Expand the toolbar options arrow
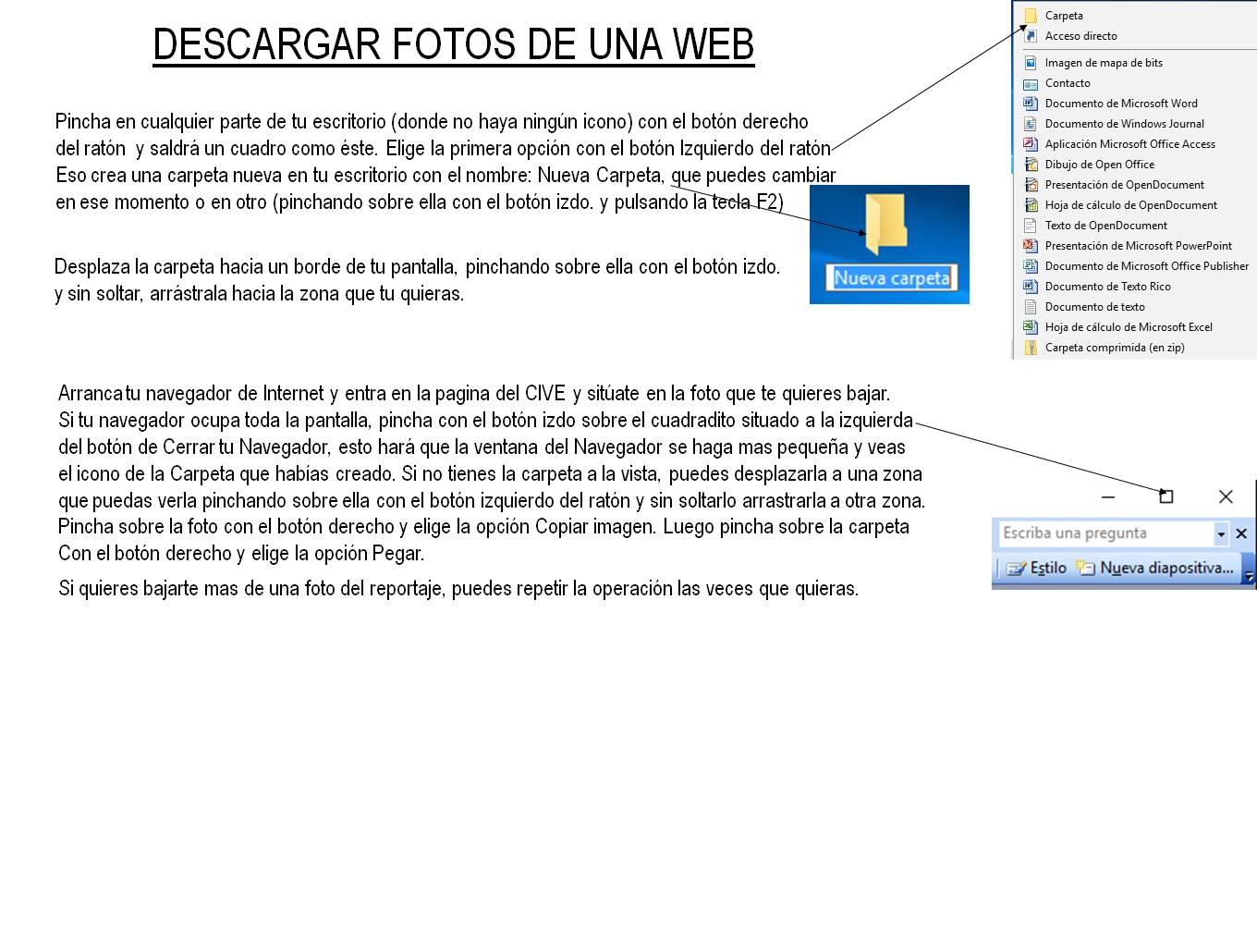Image resolution: width=1257 pixels, height=943 pixels. 1249,575
